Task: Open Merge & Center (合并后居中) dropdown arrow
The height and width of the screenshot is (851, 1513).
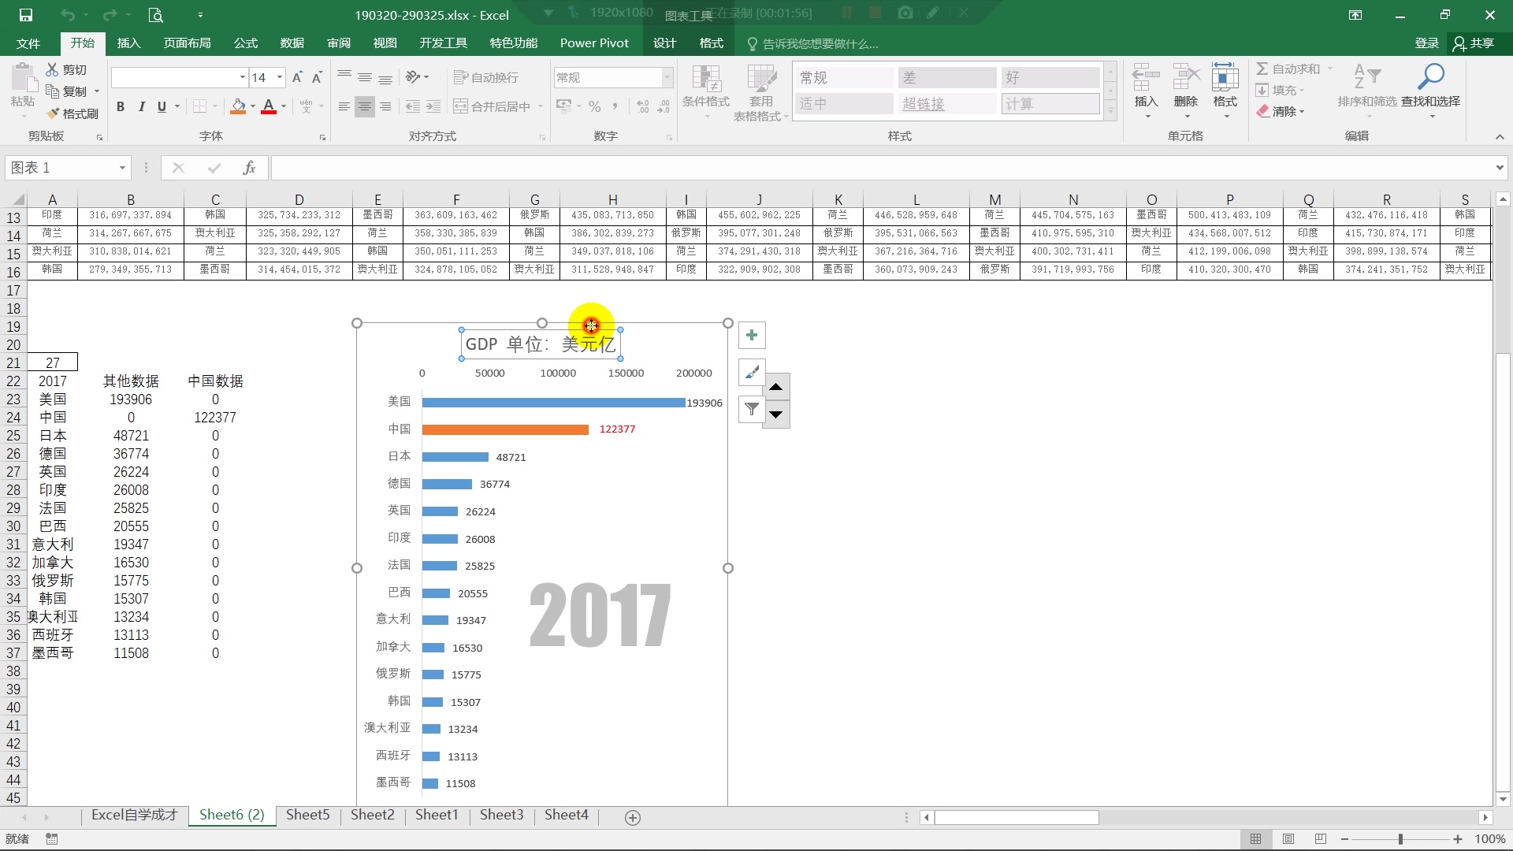Action: click(x=541, y=106)
